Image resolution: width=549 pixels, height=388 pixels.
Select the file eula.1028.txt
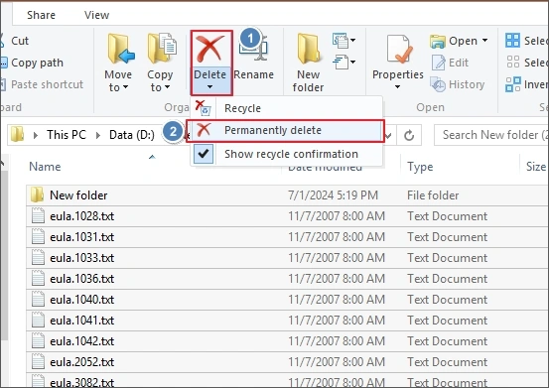[287, 216]
